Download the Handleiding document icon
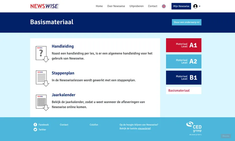The width and height of the screenshot is (235, 141). (42, 54)
